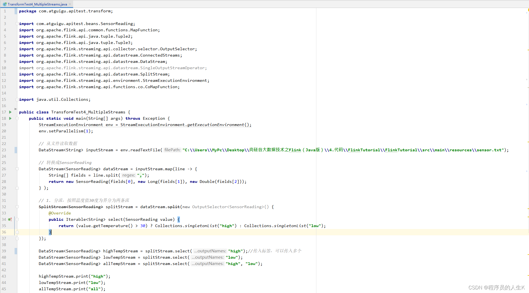Click the getExecutionEnvironment method call
Screen dimensions: 529x293
pos(215,125)
